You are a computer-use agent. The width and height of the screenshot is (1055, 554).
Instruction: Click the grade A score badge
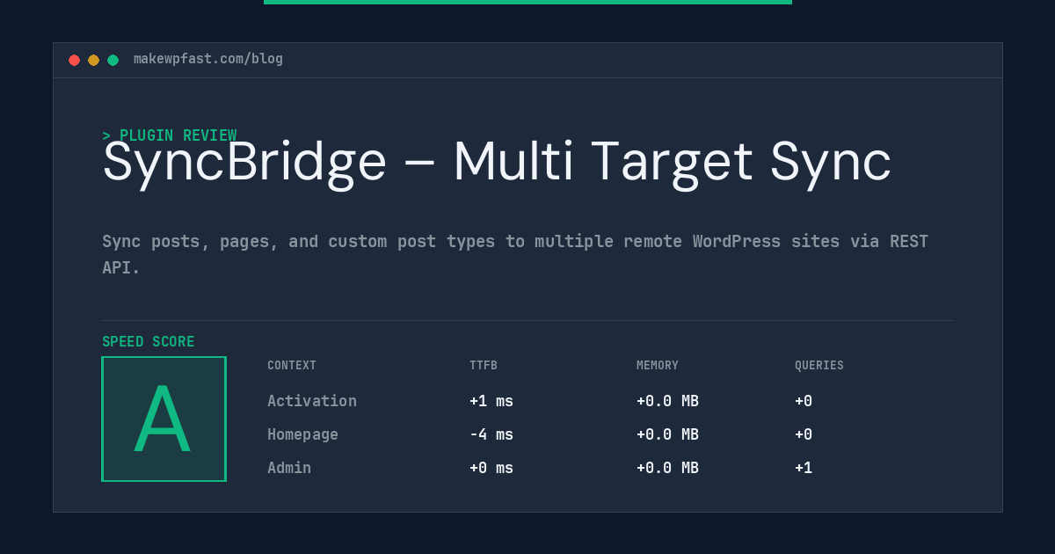(x=164, y=419)
